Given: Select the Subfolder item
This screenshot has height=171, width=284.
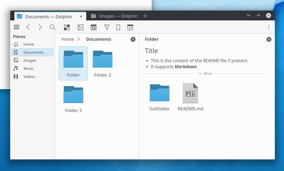Looking at the screenshot, I should point(159,97).
